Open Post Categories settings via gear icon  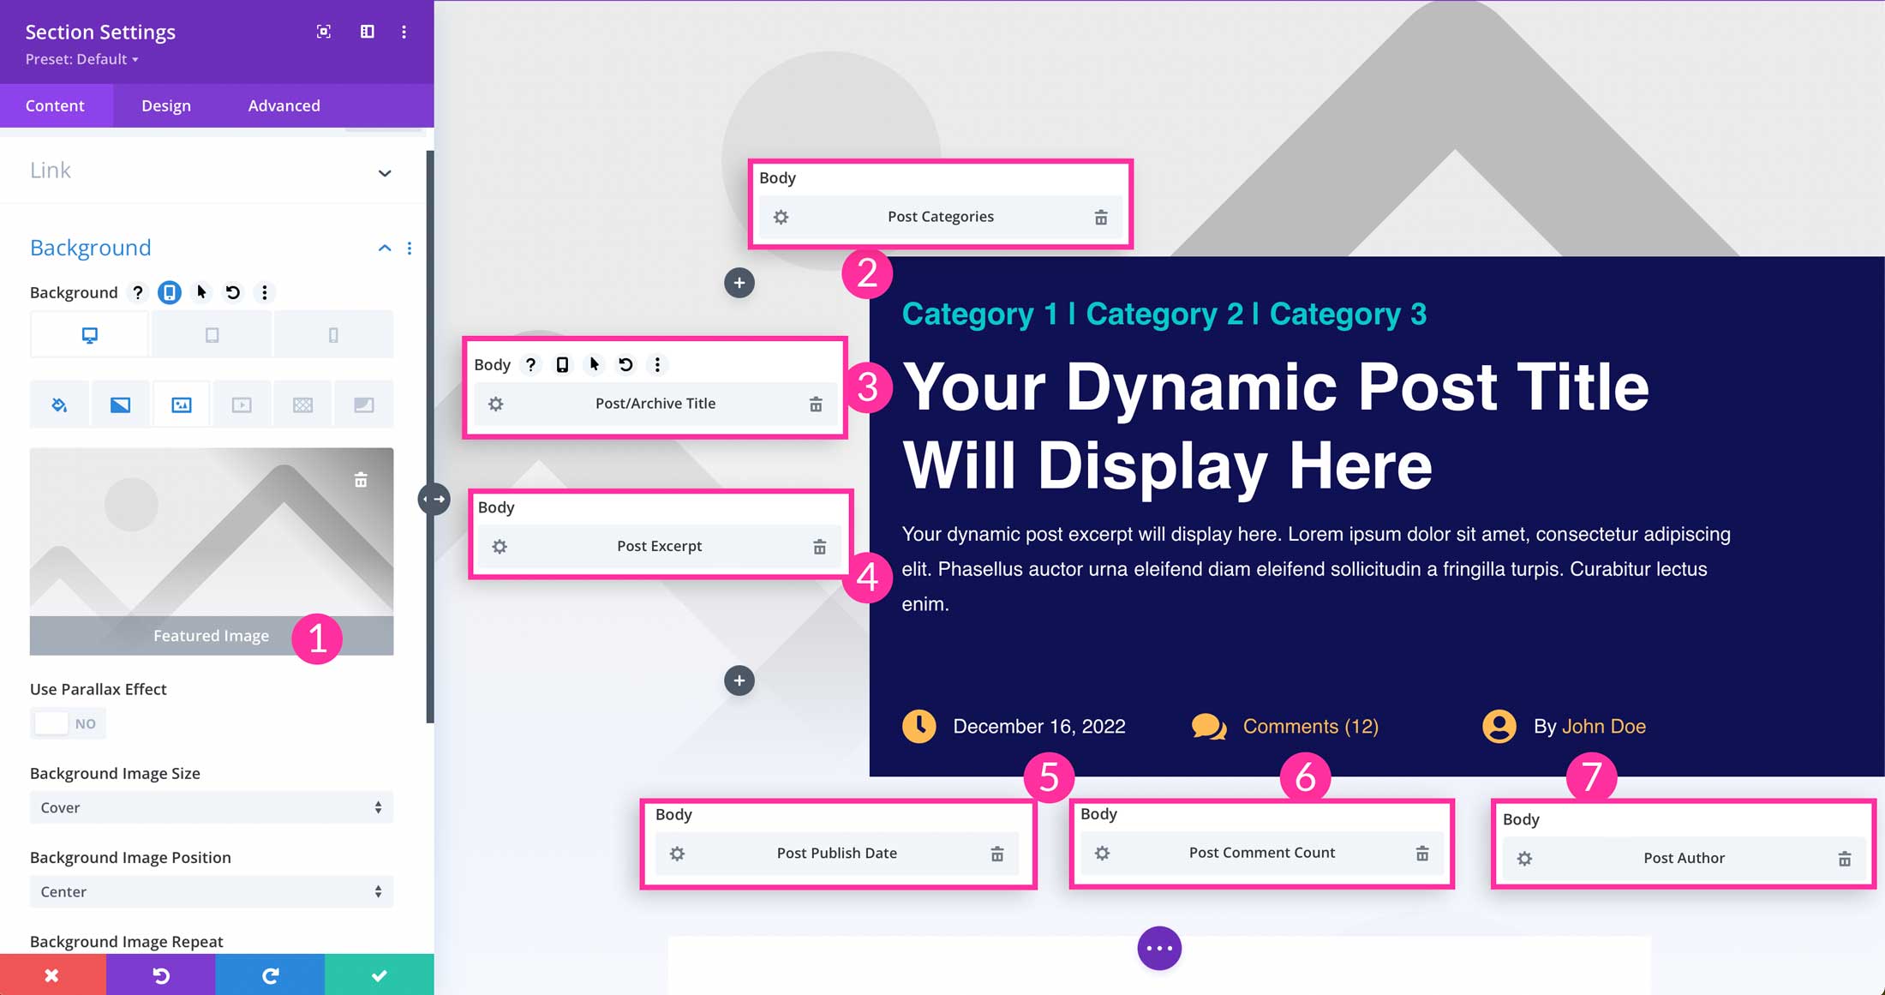[781, 217]
